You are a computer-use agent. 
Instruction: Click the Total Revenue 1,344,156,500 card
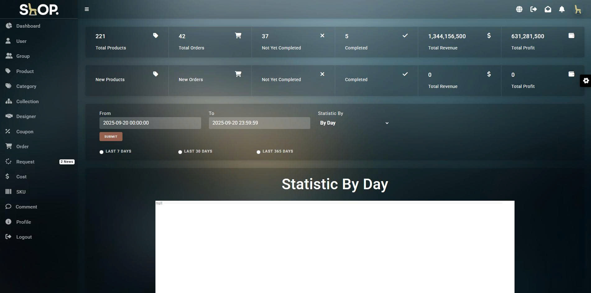click(x=459, y=42)
